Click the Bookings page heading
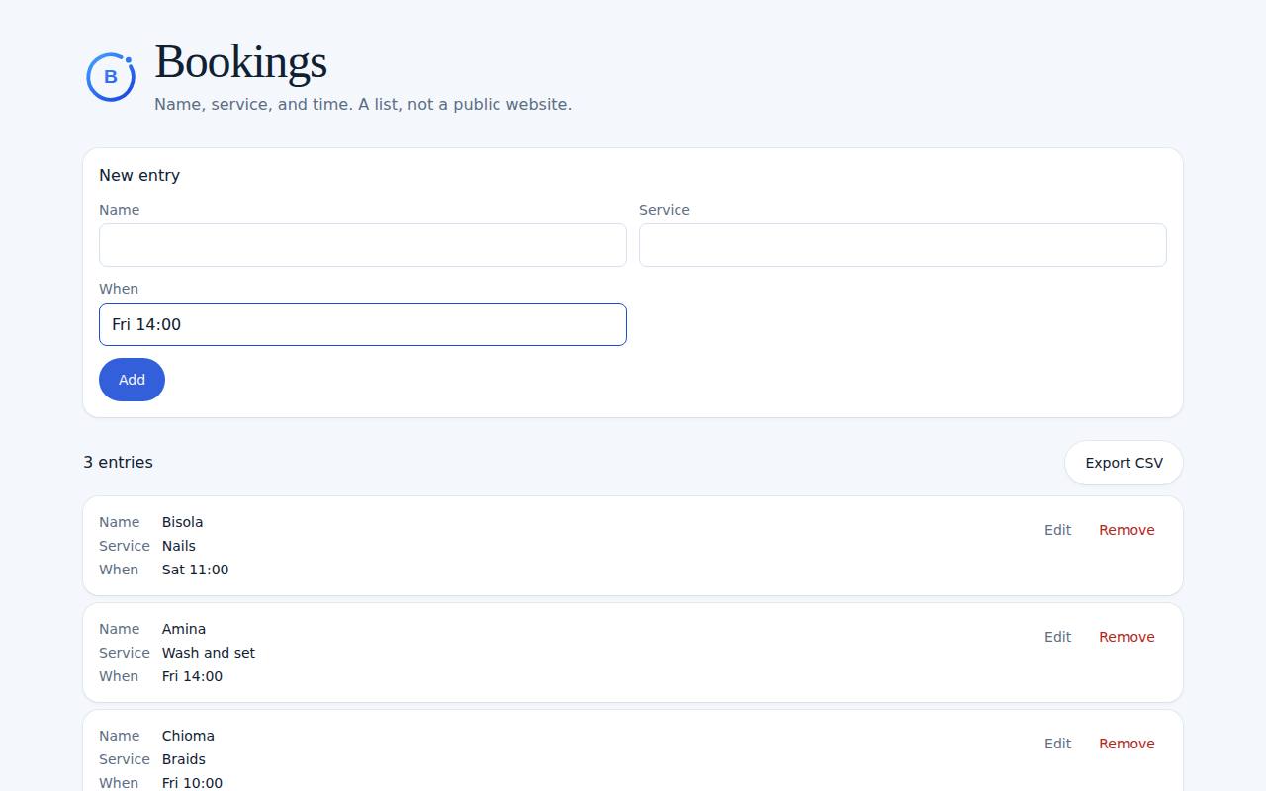Image resolution: width=1266 pixels, height=791 pixels. pos(240,62)
